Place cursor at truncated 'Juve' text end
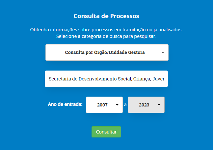This screenshot has height=150, width=214. click(164, 79)
